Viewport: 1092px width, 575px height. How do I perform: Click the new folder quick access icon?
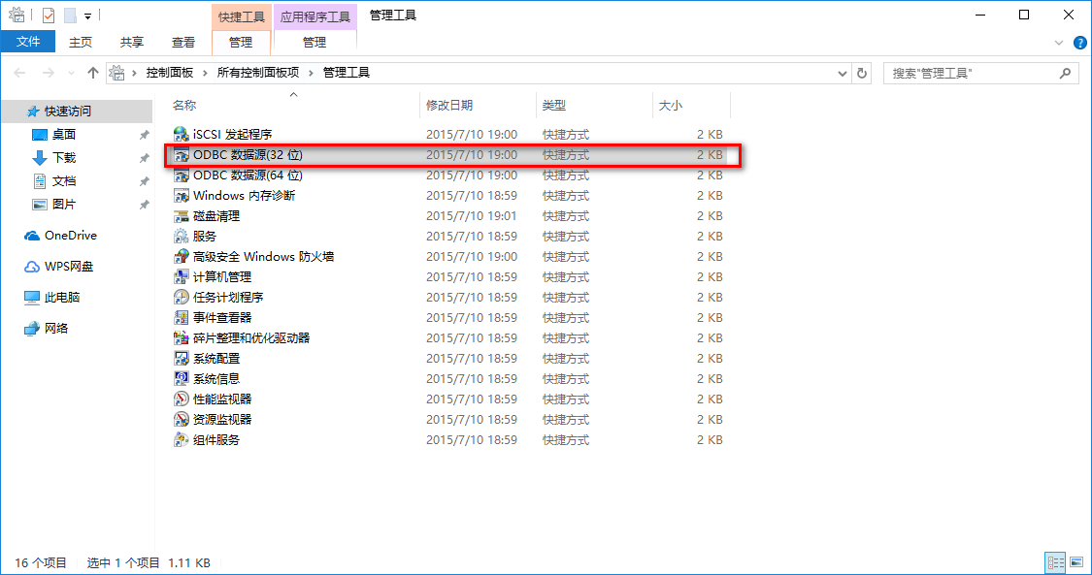[x=70, y=16]
